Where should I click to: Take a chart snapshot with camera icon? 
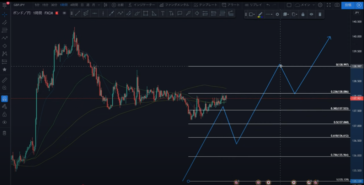337,5
